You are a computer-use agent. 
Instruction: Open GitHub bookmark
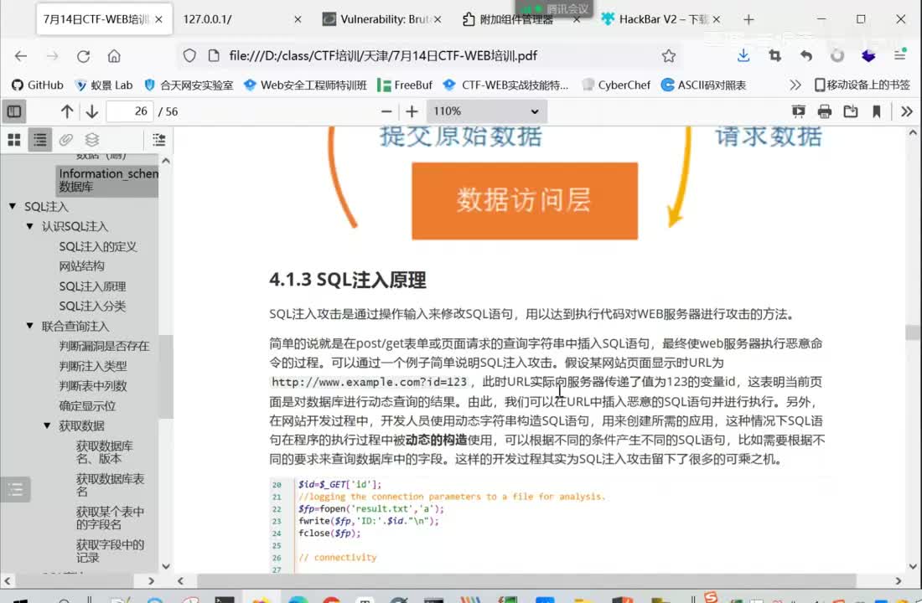tap(38, 85)
